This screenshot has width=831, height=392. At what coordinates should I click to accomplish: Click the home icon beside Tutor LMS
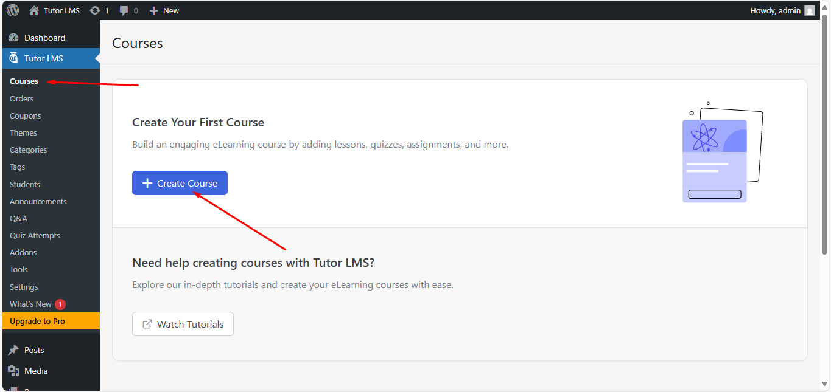pyautogui.click(x=34, y=10)
